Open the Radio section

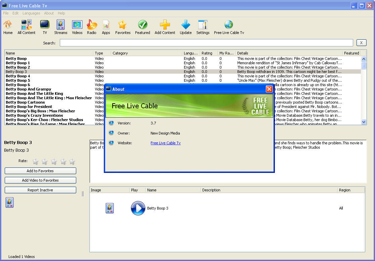coord(92,27)
